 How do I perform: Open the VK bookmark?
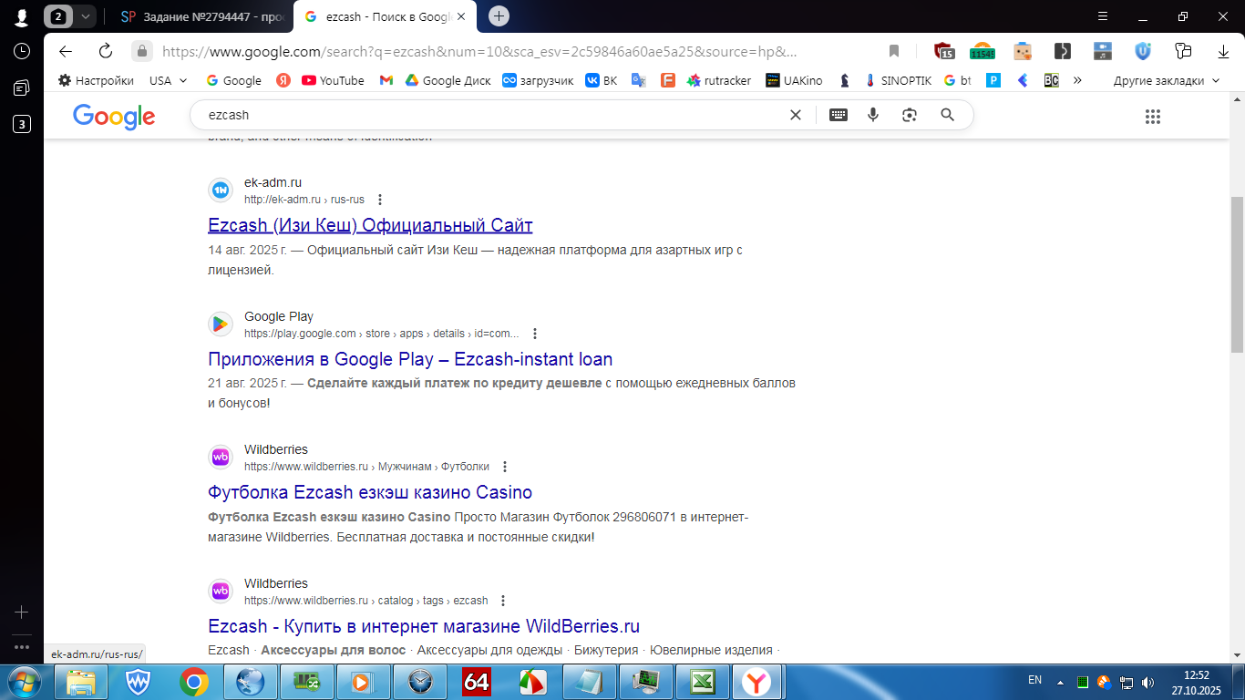click(x=602, y=80)
